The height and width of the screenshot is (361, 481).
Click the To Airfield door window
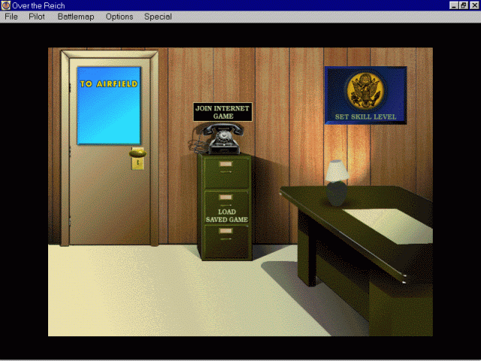[x=109, y=105]
